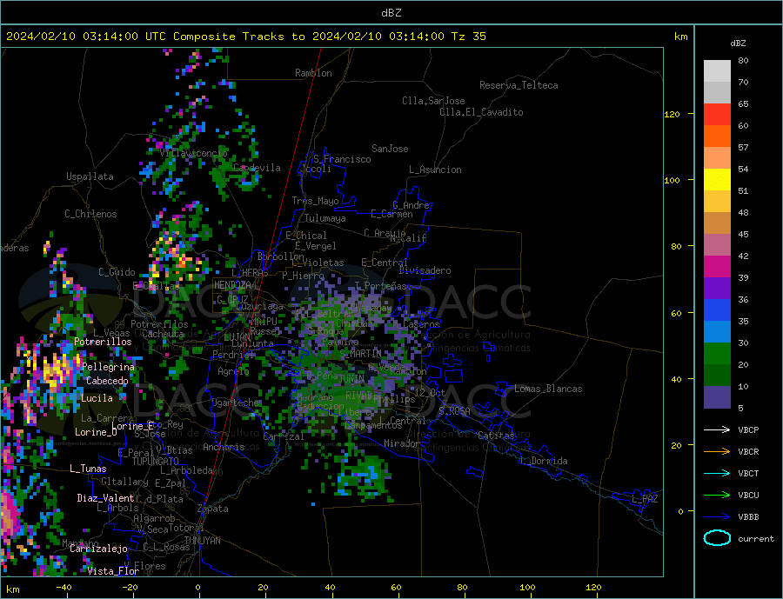Viewport: 783px width, 599px height.
Task: Click the 'Vista_Flor' map label
Action: pos(113,571)
